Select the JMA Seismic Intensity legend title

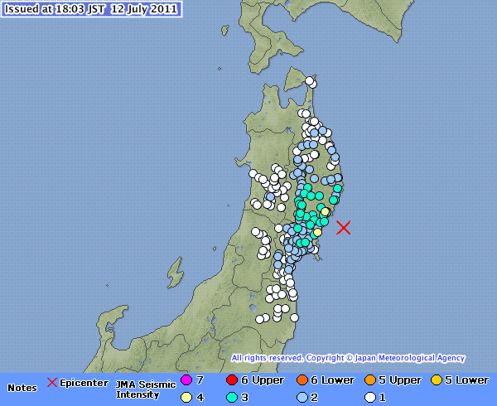pyautogui.click(x=145, y=389)
